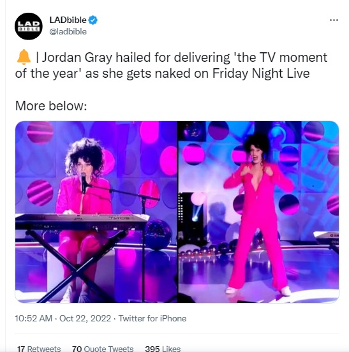The width and height of the screenshot is (349, 352).
Task: Click the 10:52 AM timestamp
Action: coord(33,318)
